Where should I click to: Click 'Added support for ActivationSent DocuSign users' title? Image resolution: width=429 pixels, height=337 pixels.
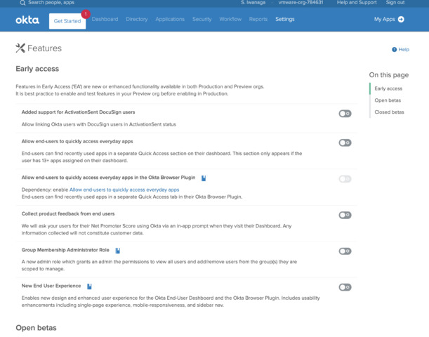(x=78, y=112)
